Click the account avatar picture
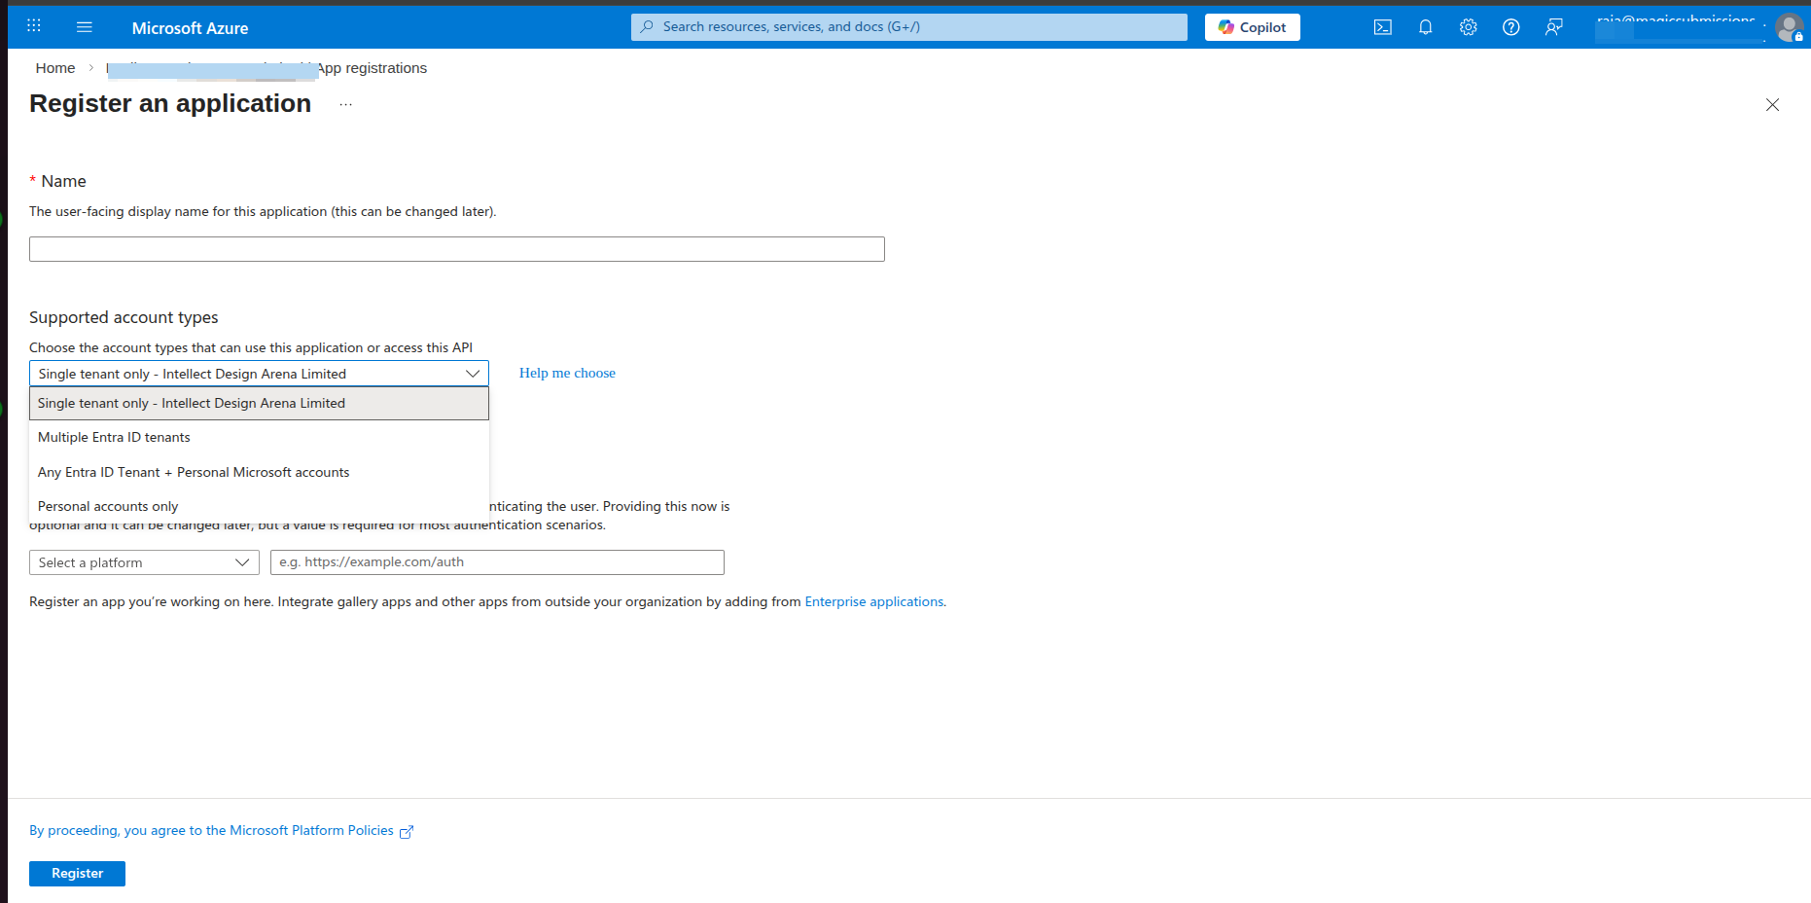1811x903 pixels. (1790, 27)
